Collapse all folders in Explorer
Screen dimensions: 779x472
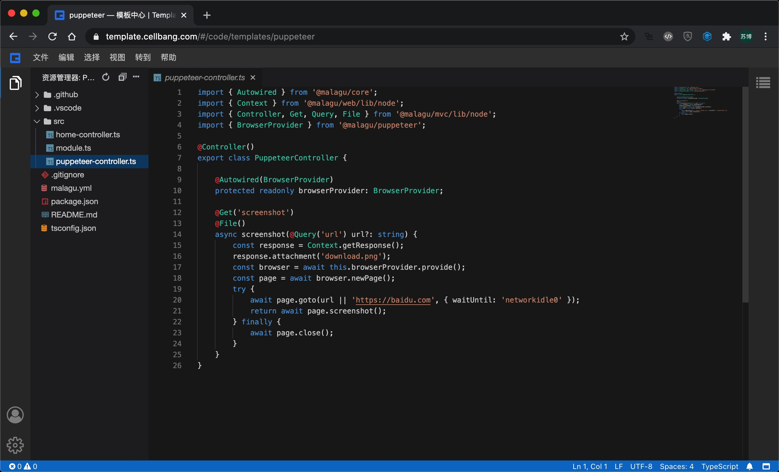click(x=122, y=77)
